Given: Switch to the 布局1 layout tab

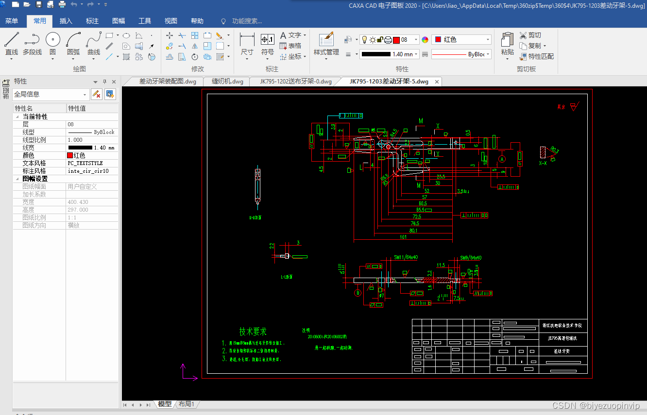Looking at the screenshot, I should pyautogui.click(x=186, y=404).
